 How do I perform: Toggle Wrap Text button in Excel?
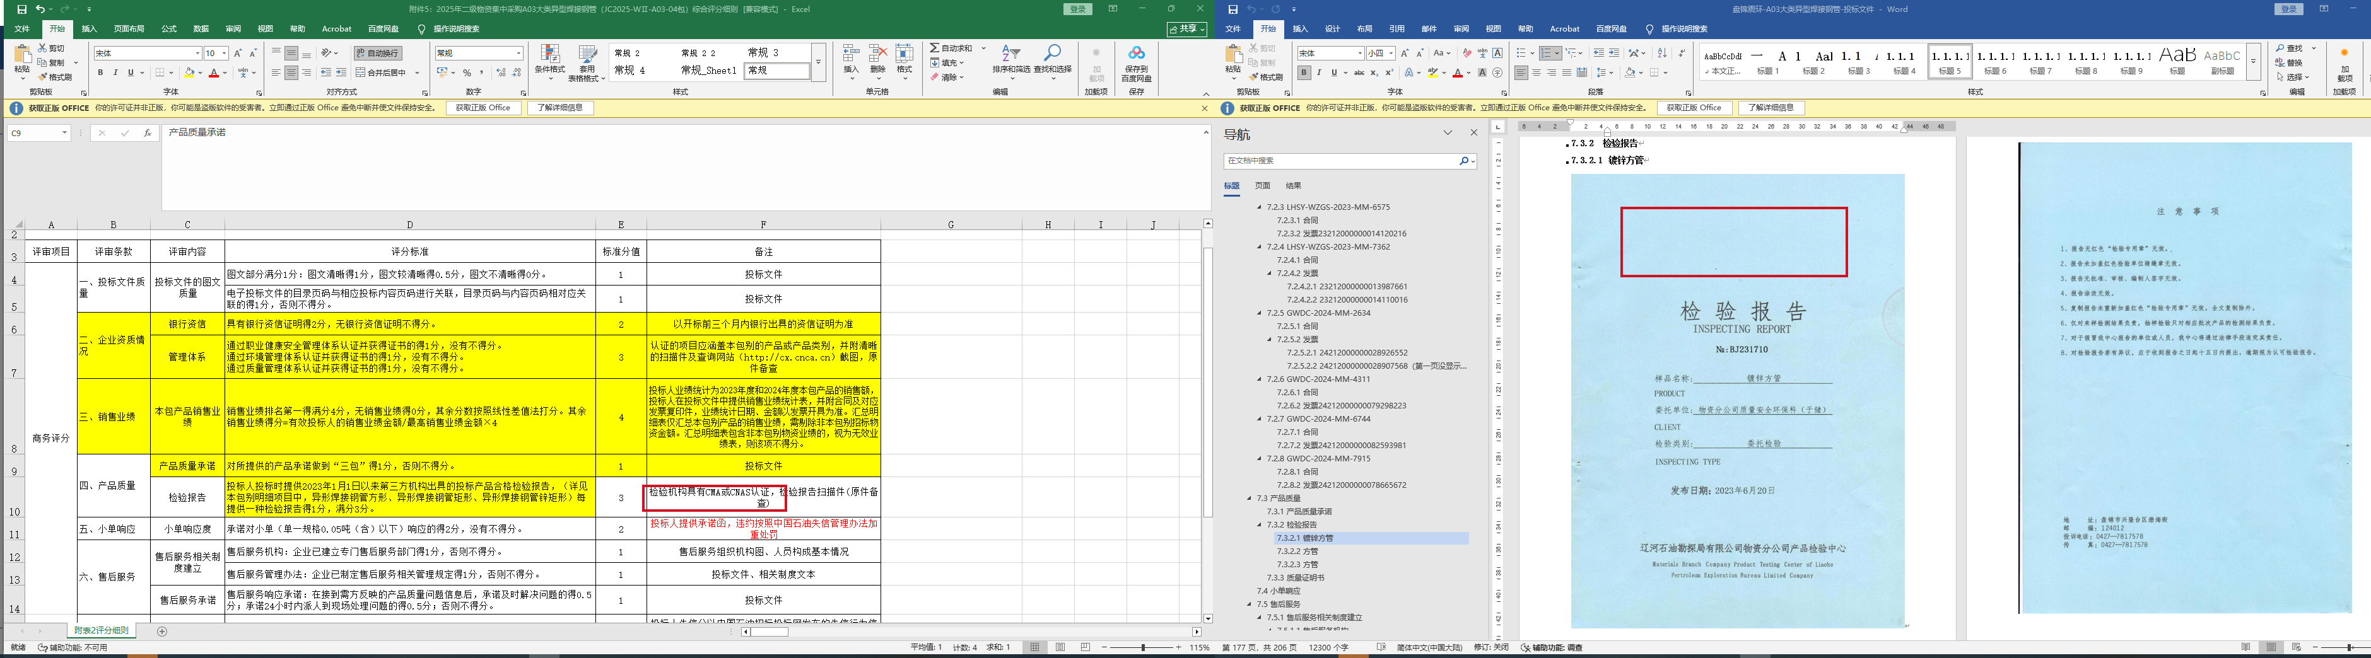point(377,54)
